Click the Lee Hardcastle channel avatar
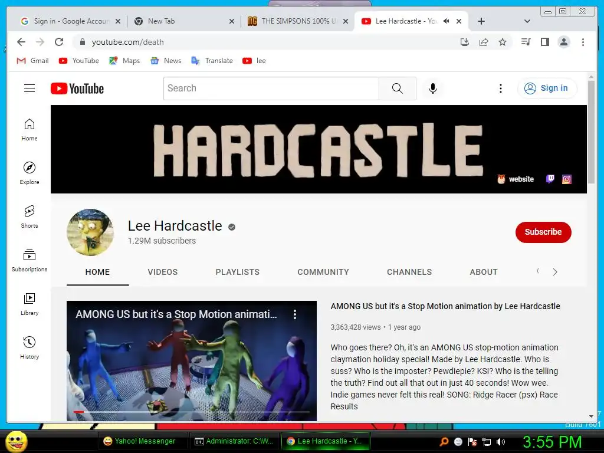 pyautogui.click(x=90, y=232)
